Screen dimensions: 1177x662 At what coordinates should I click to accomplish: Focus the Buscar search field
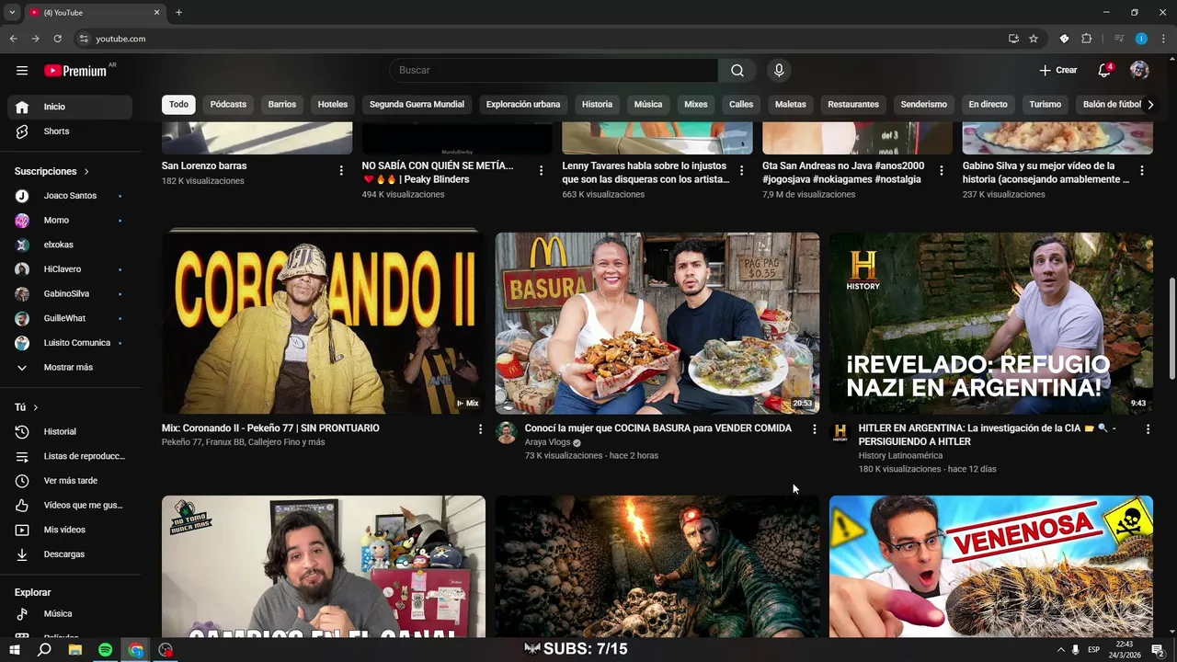pos(554,70)
